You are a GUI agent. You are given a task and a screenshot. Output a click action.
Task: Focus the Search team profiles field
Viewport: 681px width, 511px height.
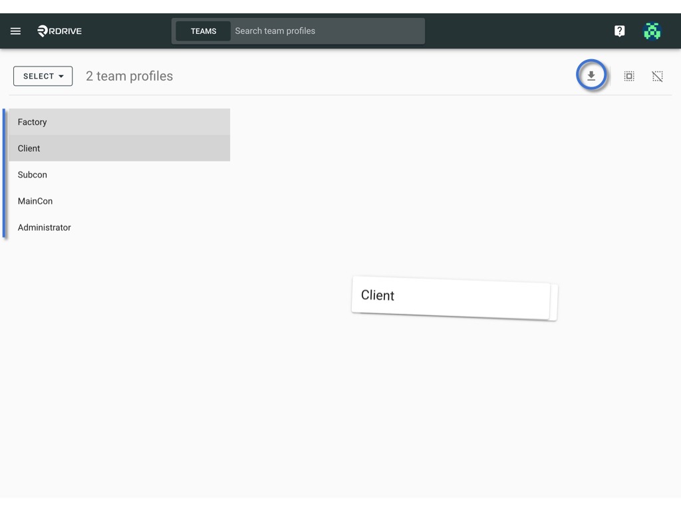tap(327, 31)
